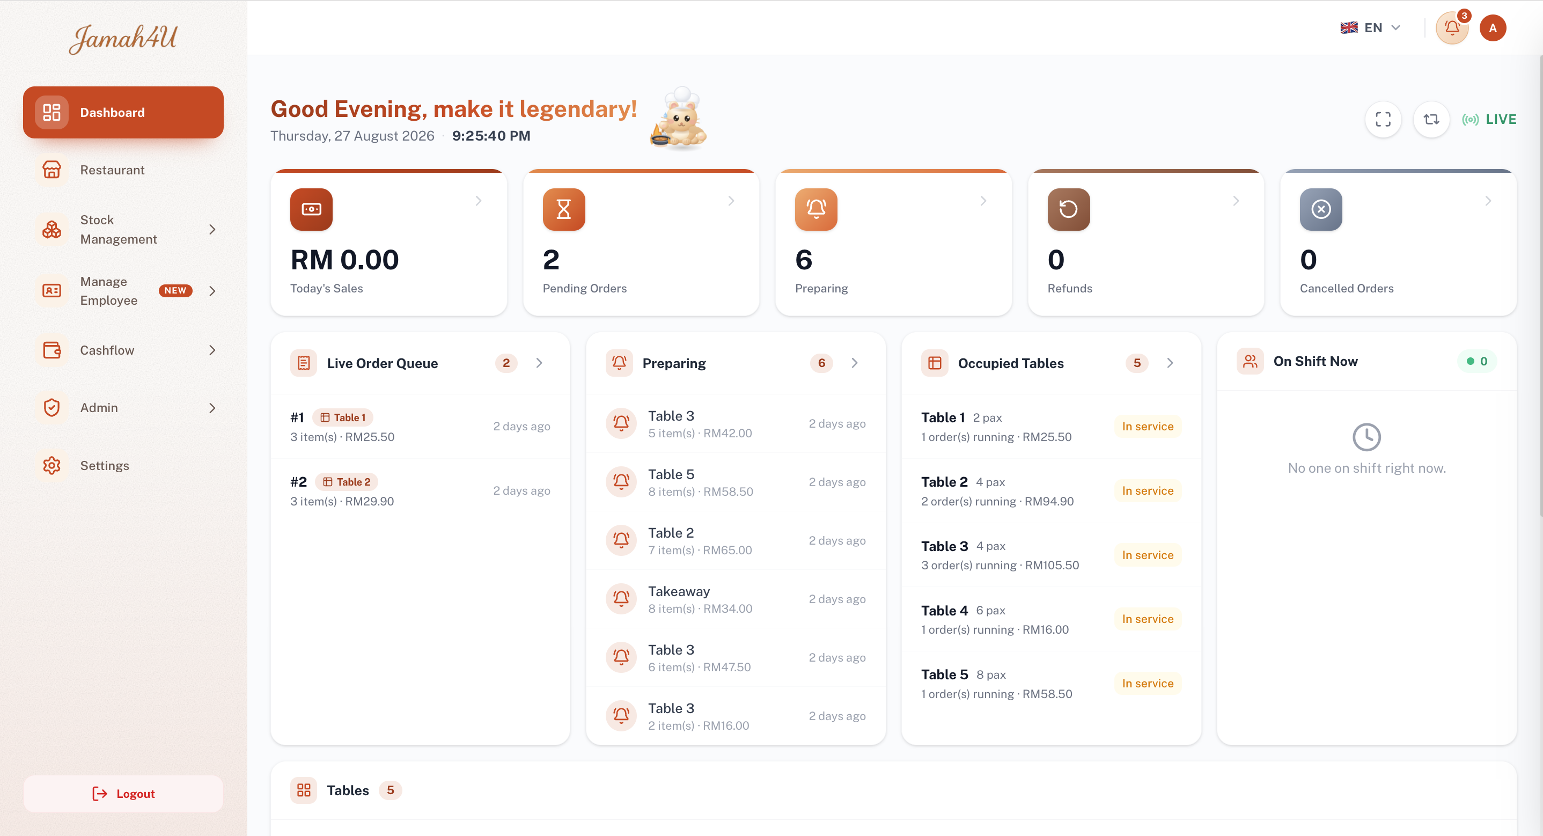The image size is (1543, 836).
Task: Open the EN language dropdown
Action: pos(1370,27)
